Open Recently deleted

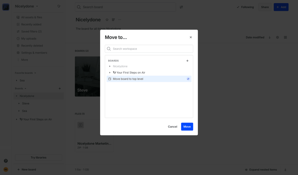click(x=32, y=45)
